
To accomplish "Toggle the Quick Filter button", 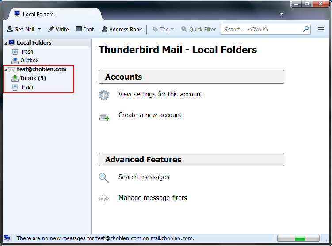I will click(198, 29).
